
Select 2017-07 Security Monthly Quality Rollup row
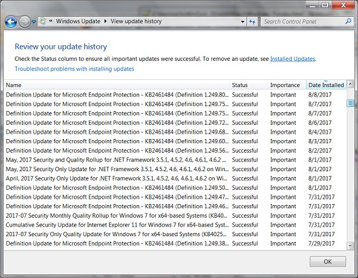(175, 216)
